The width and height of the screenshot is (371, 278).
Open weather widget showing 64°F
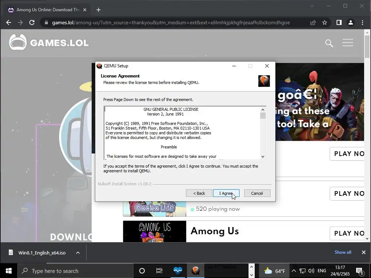[275, 271]
